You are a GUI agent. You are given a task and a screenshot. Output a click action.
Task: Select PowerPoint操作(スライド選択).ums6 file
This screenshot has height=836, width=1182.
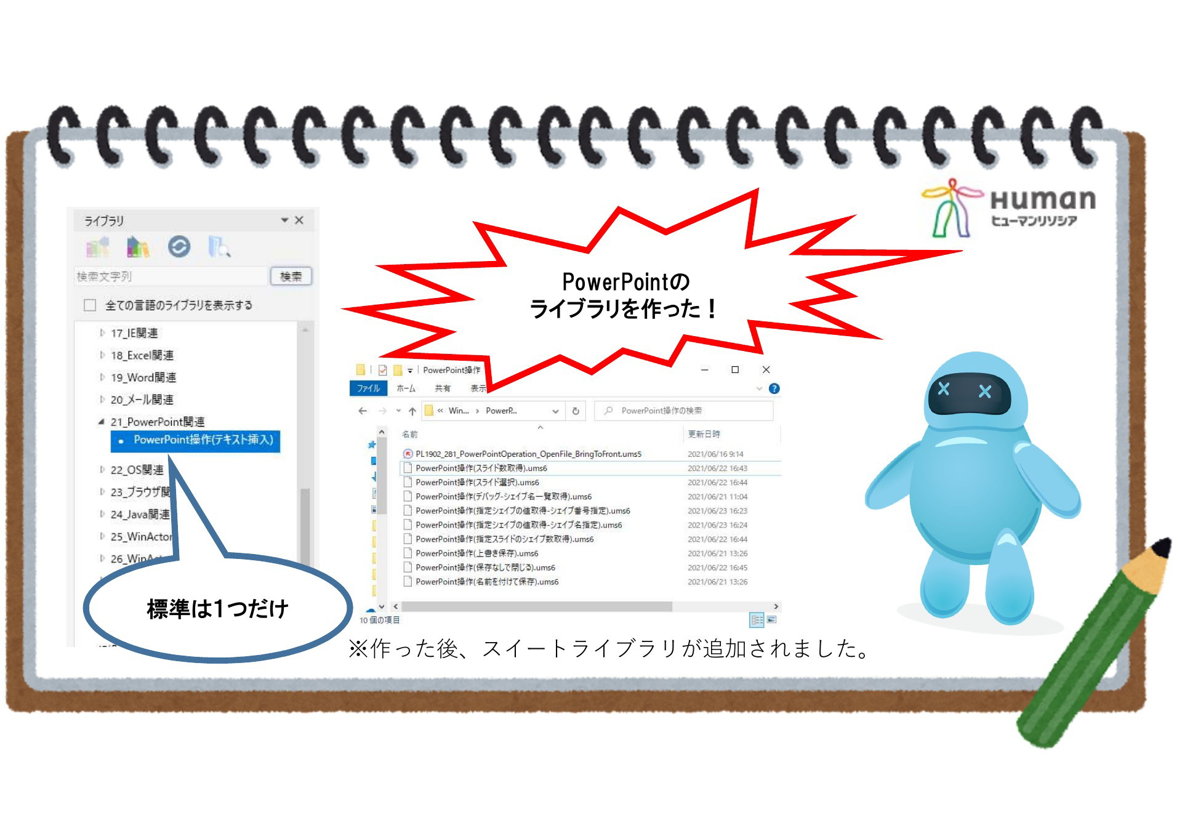[x=477, y=483]
